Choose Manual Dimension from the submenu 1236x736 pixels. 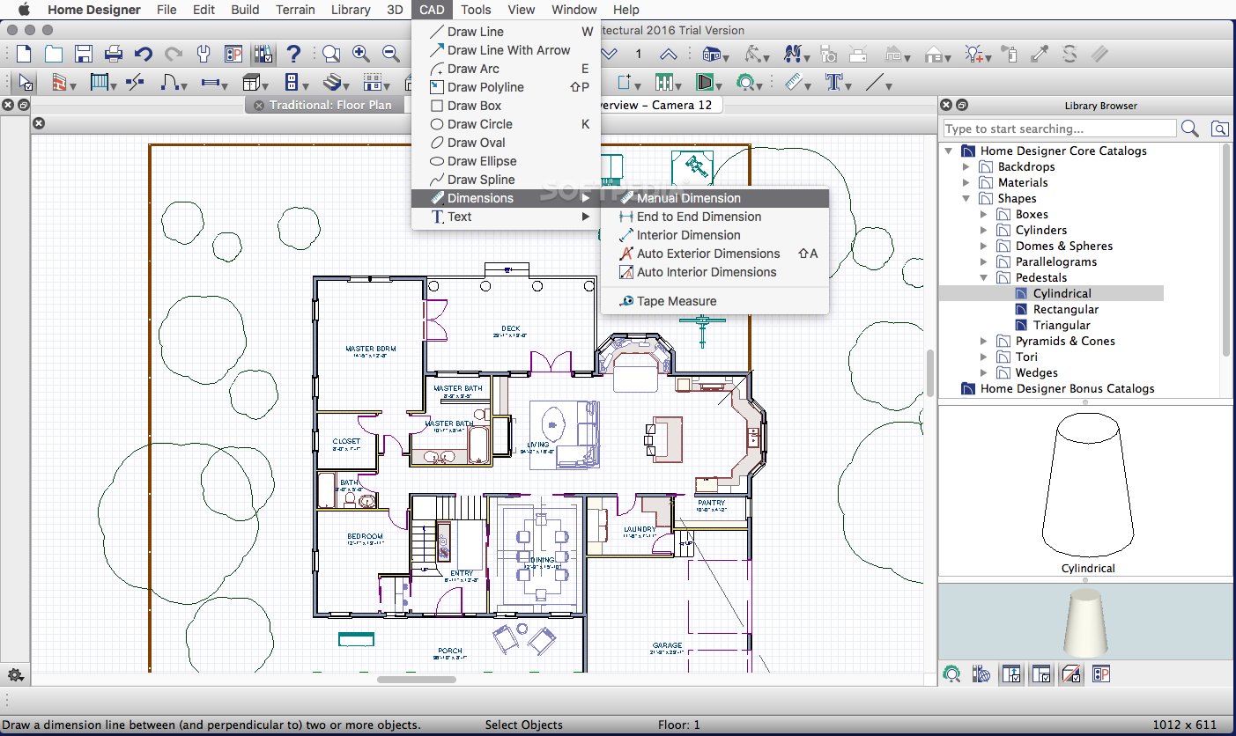[x=714, y=198]
